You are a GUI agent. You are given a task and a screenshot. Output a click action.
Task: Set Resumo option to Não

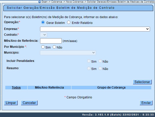click(100, 68)
